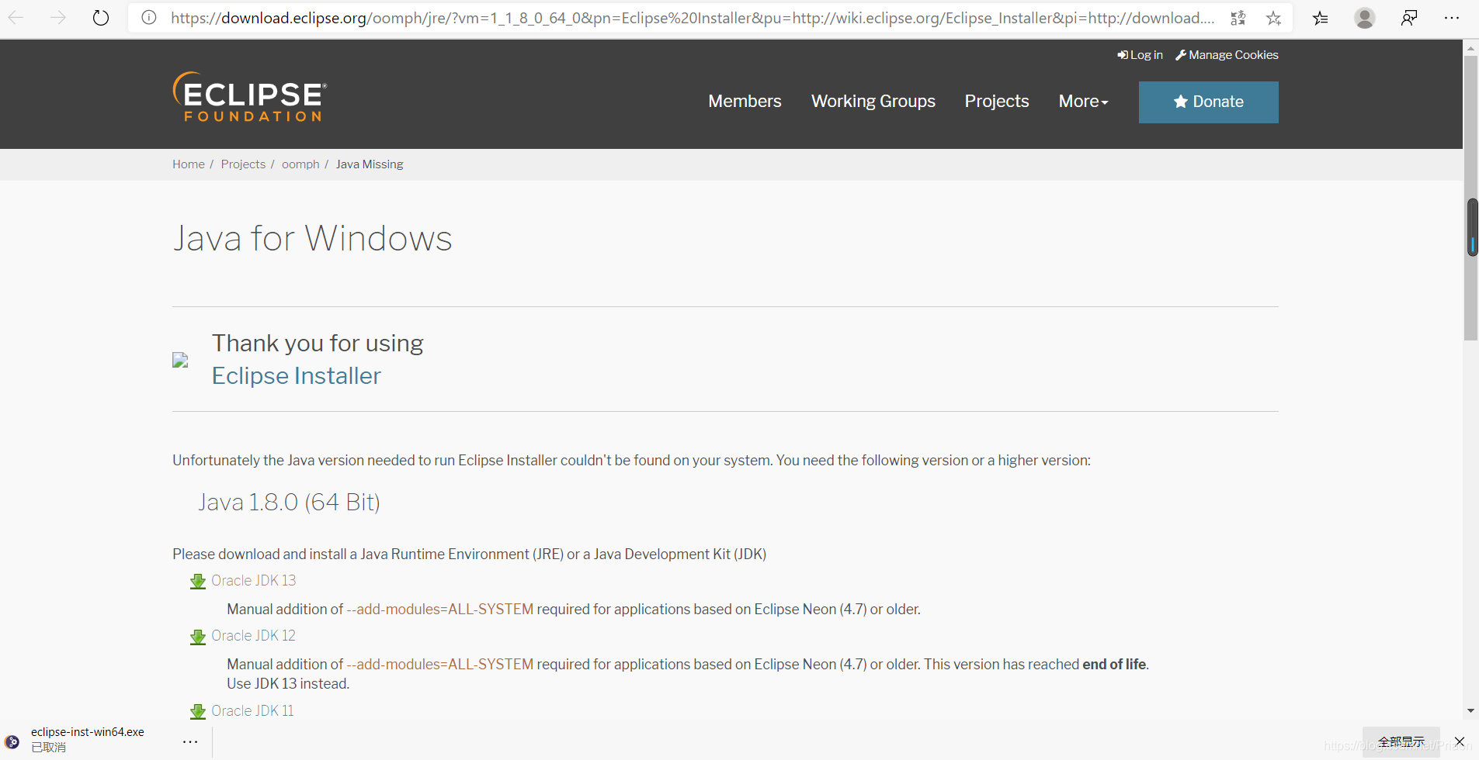The width and height of the screenshot is (1479, 760).
Task: Open the Working Groups menu item
Action: (x=873, y=102)
